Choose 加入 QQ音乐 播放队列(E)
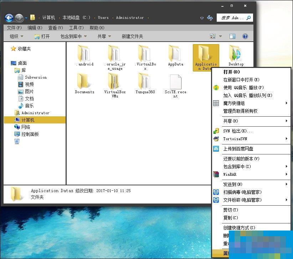 [x=252, y=95]
